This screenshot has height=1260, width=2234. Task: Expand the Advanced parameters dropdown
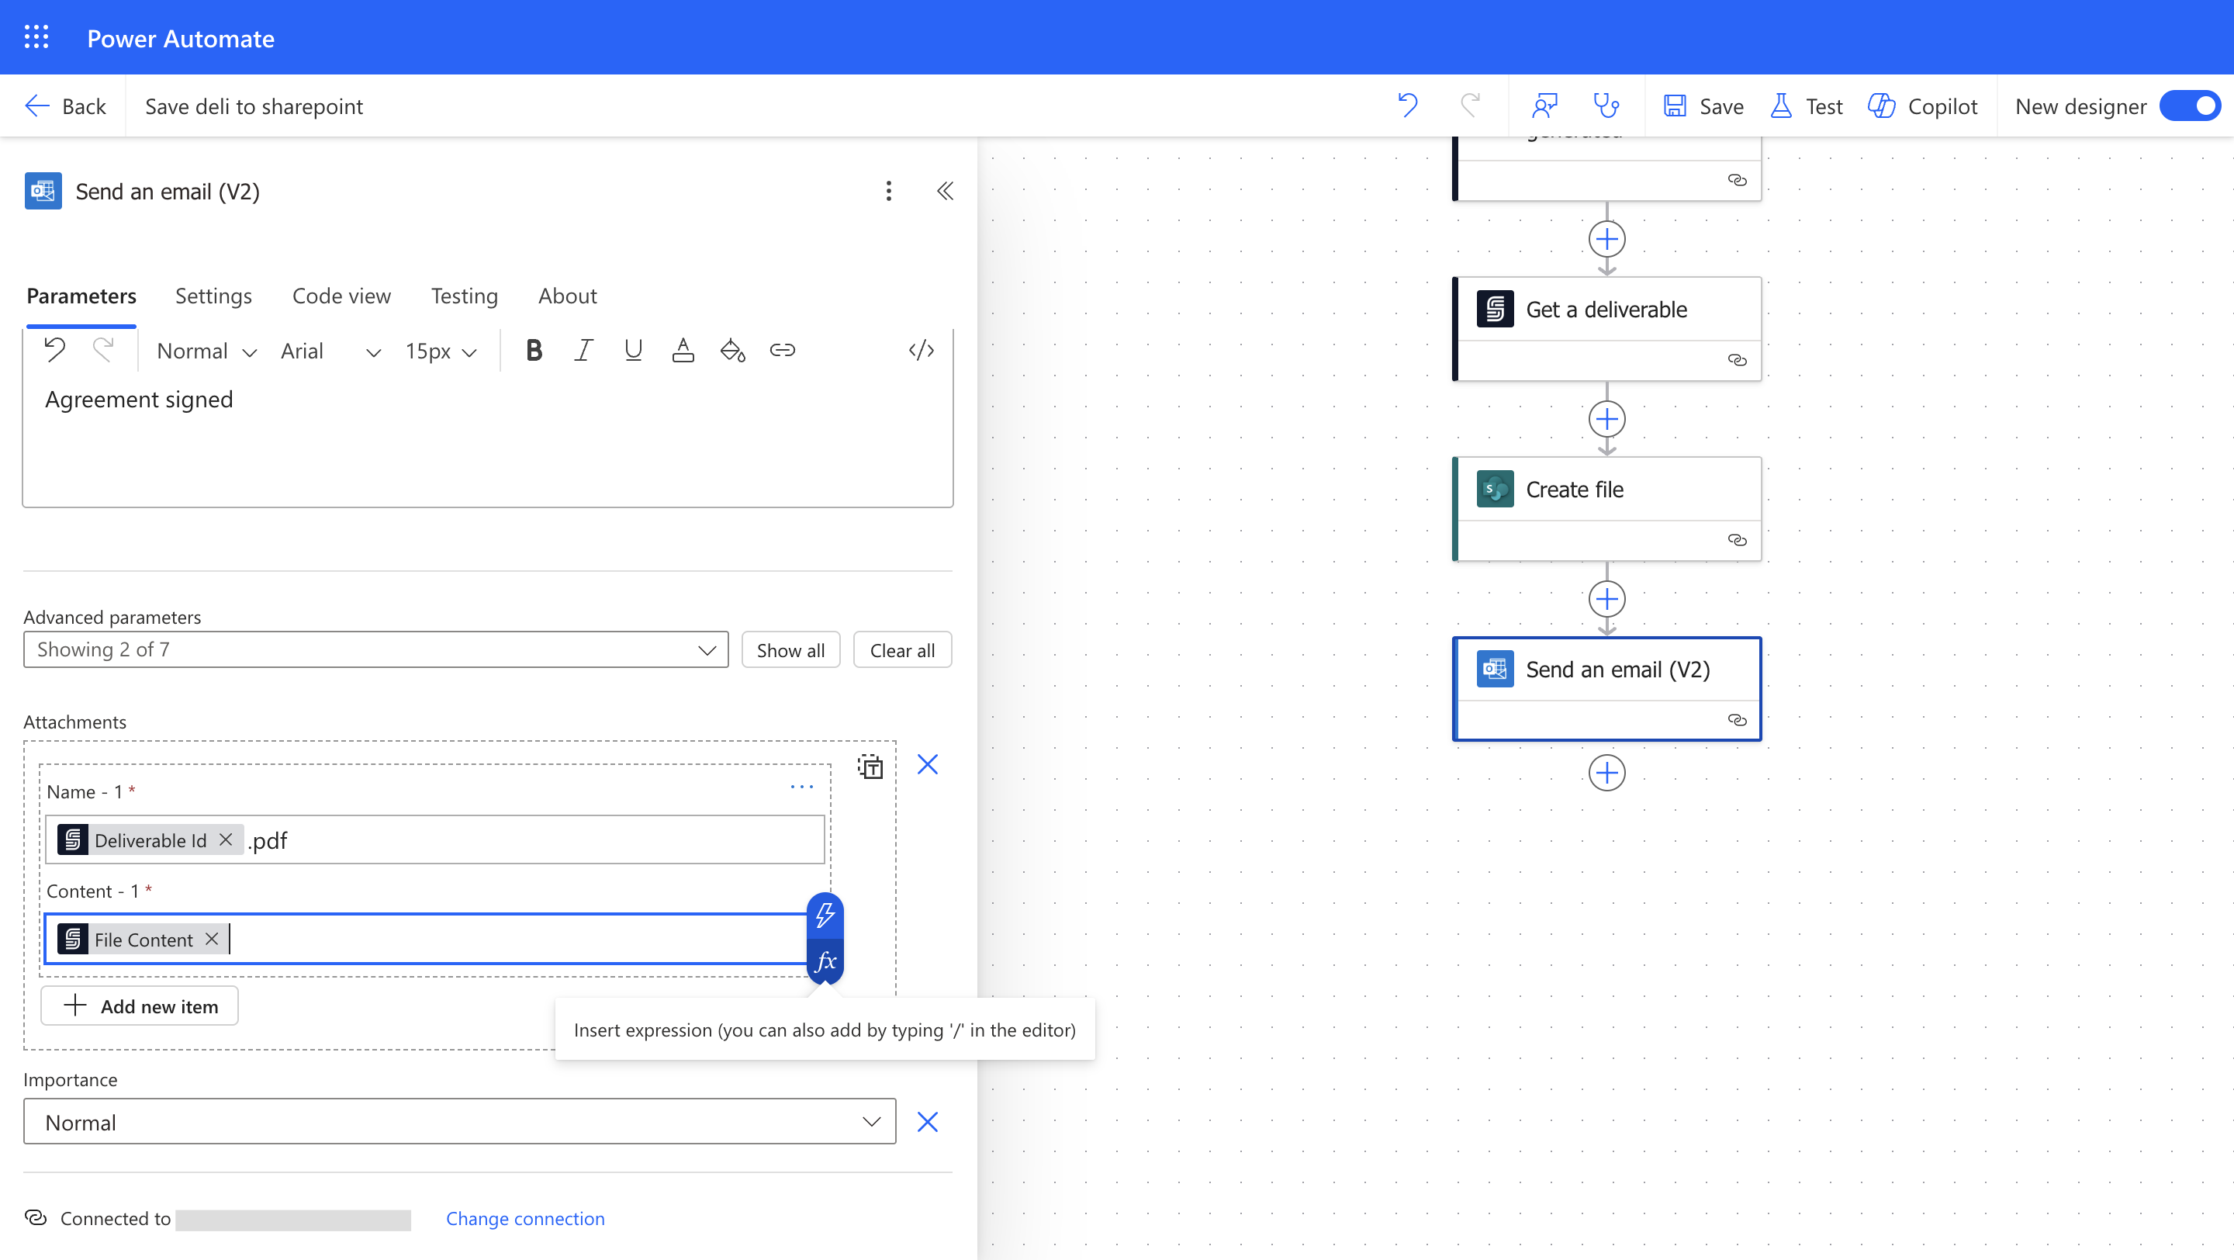(x=375, y=649)
